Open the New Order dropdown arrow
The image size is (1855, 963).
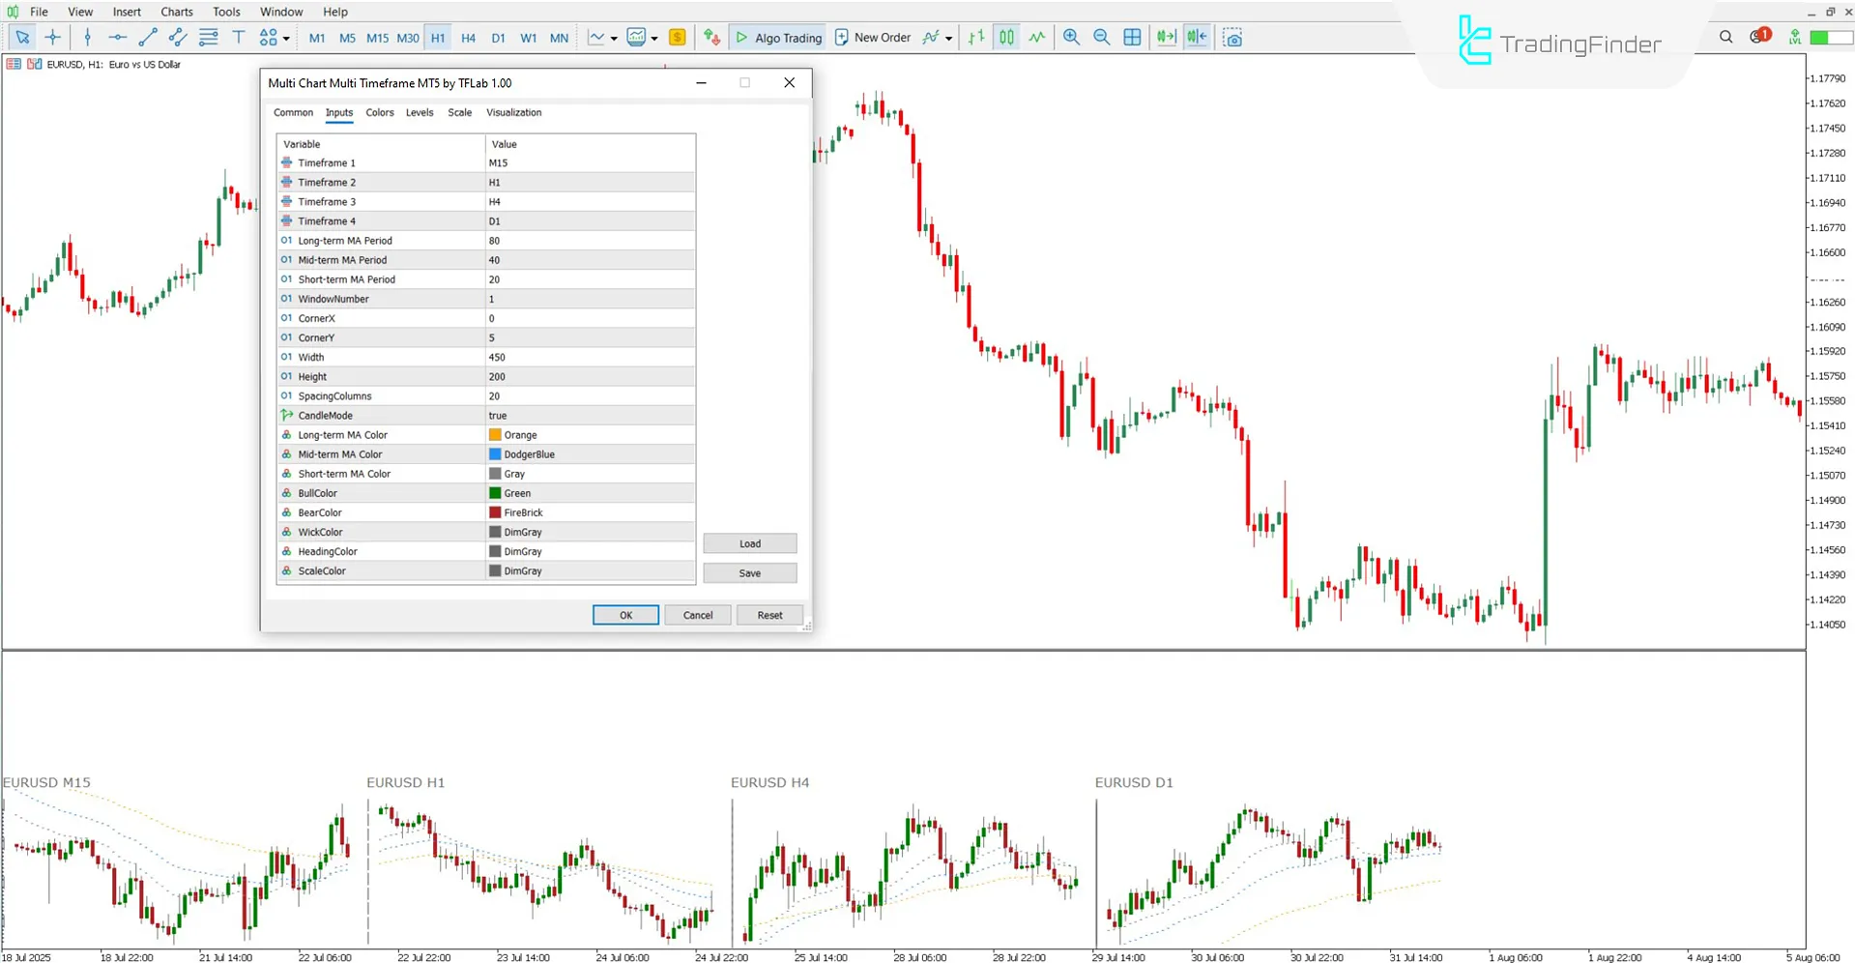point(948,38)
